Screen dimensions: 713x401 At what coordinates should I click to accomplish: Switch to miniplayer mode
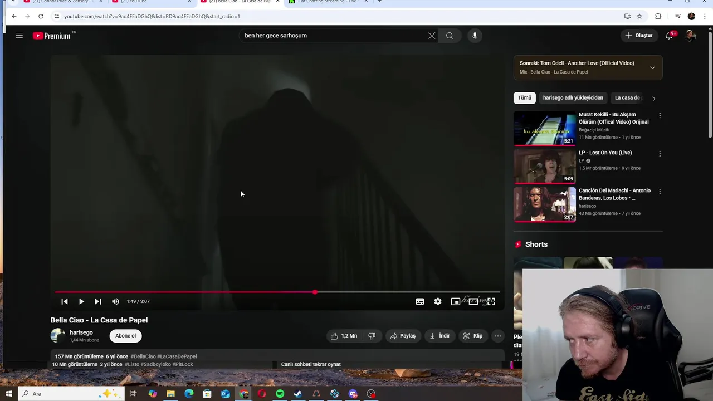pyautogui.click(x=456, y=301)
